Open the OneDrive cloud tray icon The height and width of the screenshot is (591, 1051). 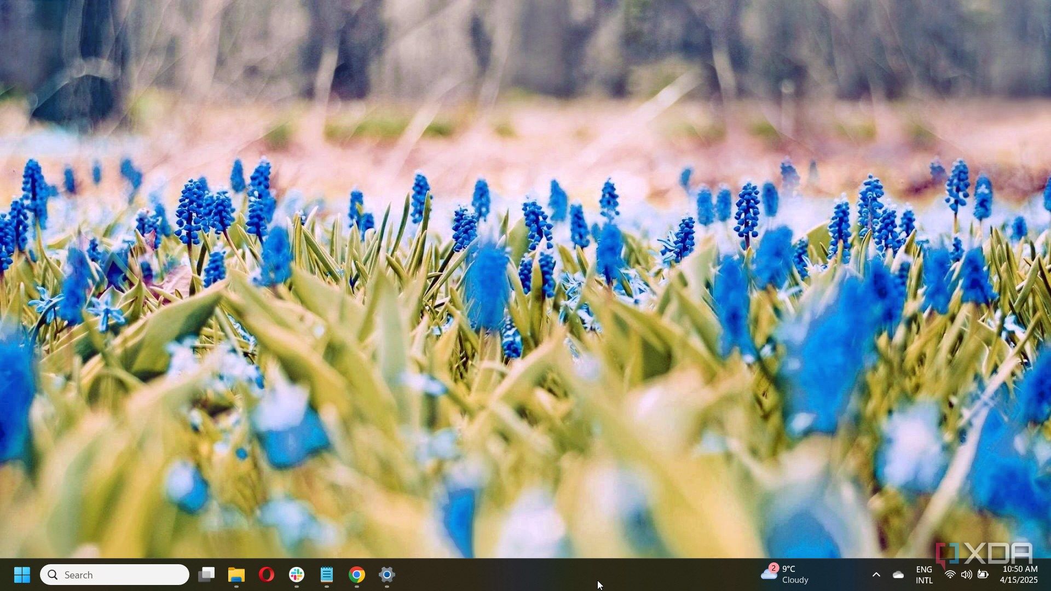[x=898, y=575]
